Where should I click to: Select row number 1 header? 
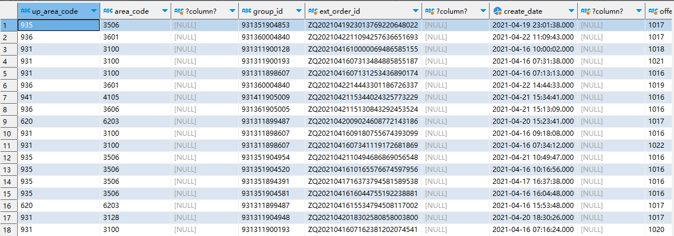[9, 25]
